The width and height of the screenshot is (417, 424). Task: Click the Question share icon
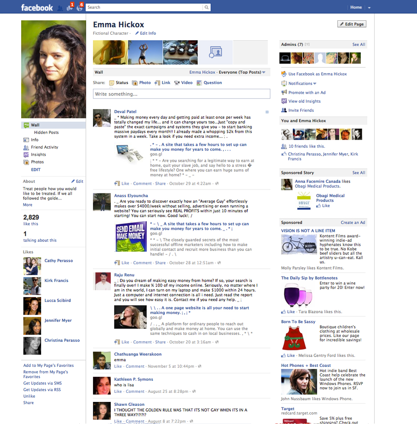[199, 83]
